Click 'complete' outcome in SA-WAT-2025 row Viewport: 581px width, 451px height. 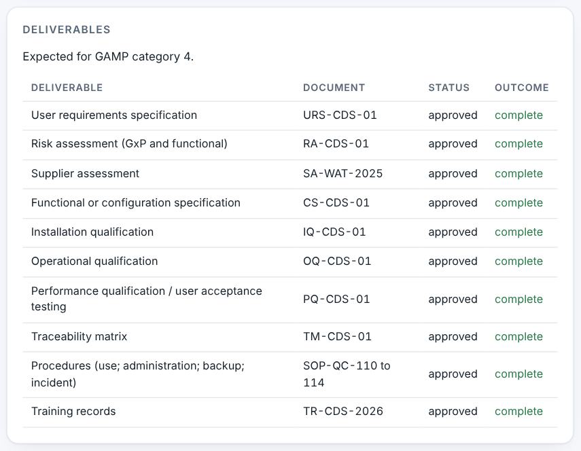click(x=518, y=174)
